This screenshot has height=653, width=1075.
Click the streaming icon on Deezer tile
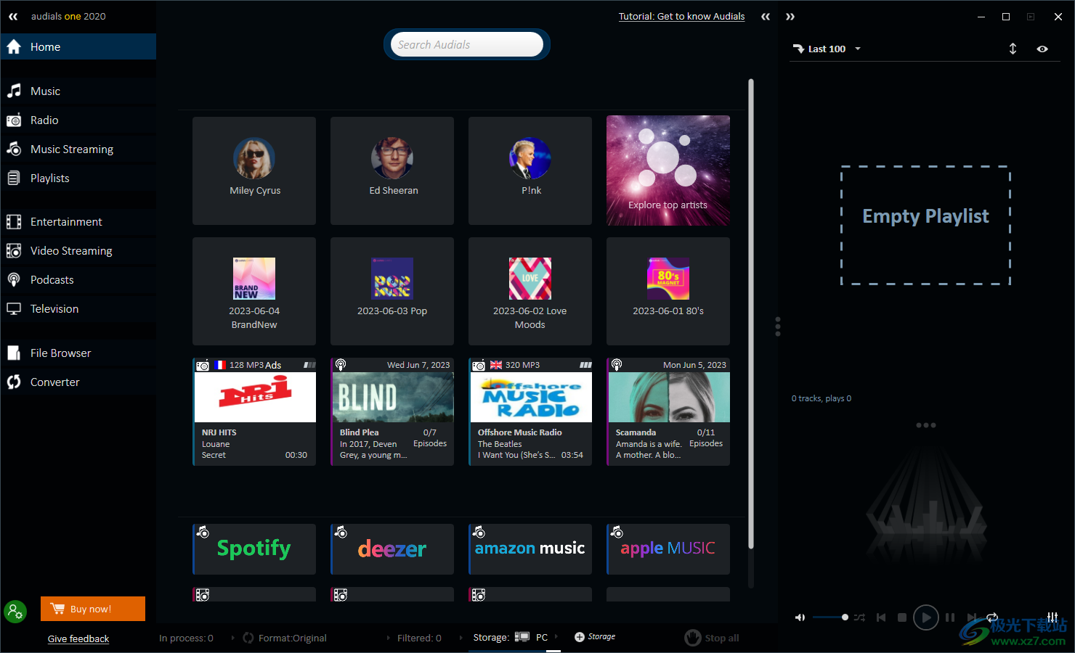[x=341, y=533]
